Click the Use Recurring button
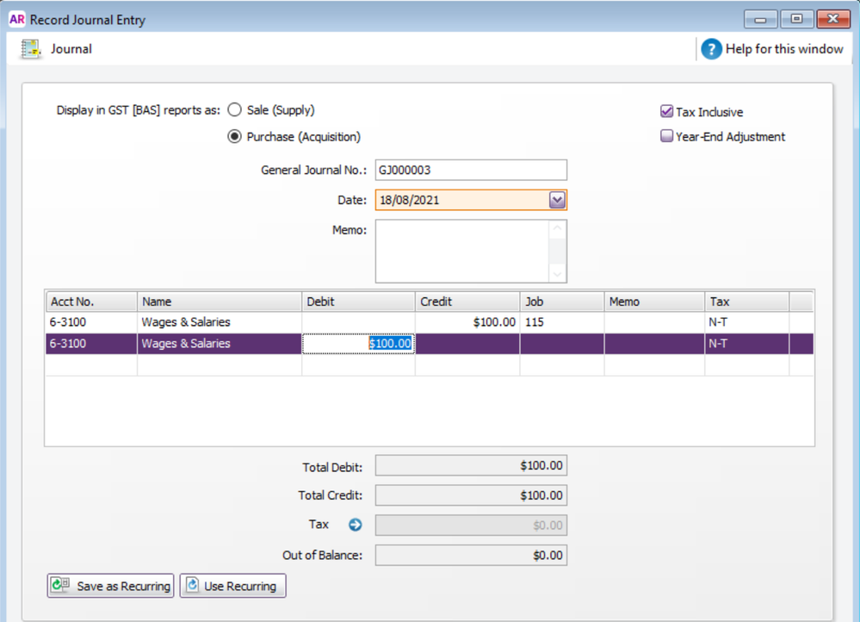Viewport: 860px width, 622px height. 232,586
